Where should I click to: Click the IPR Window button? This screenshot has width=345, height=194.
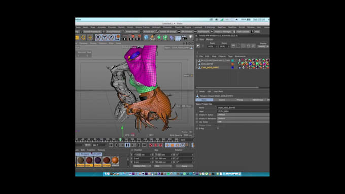tap(185, 31)
